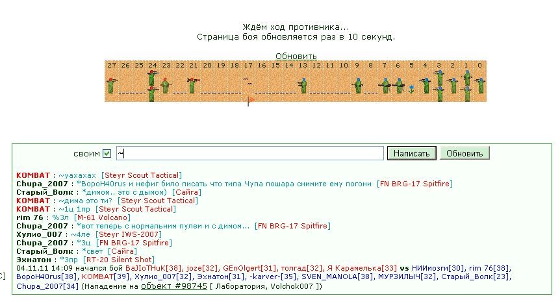The image size is (560, 307).
Task: Click the blue soldier at position 13
Action: 303,86
